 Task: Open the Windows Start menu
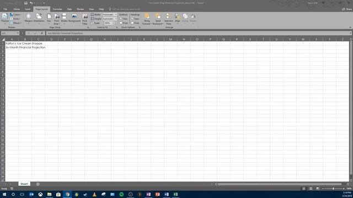point(4,194)
